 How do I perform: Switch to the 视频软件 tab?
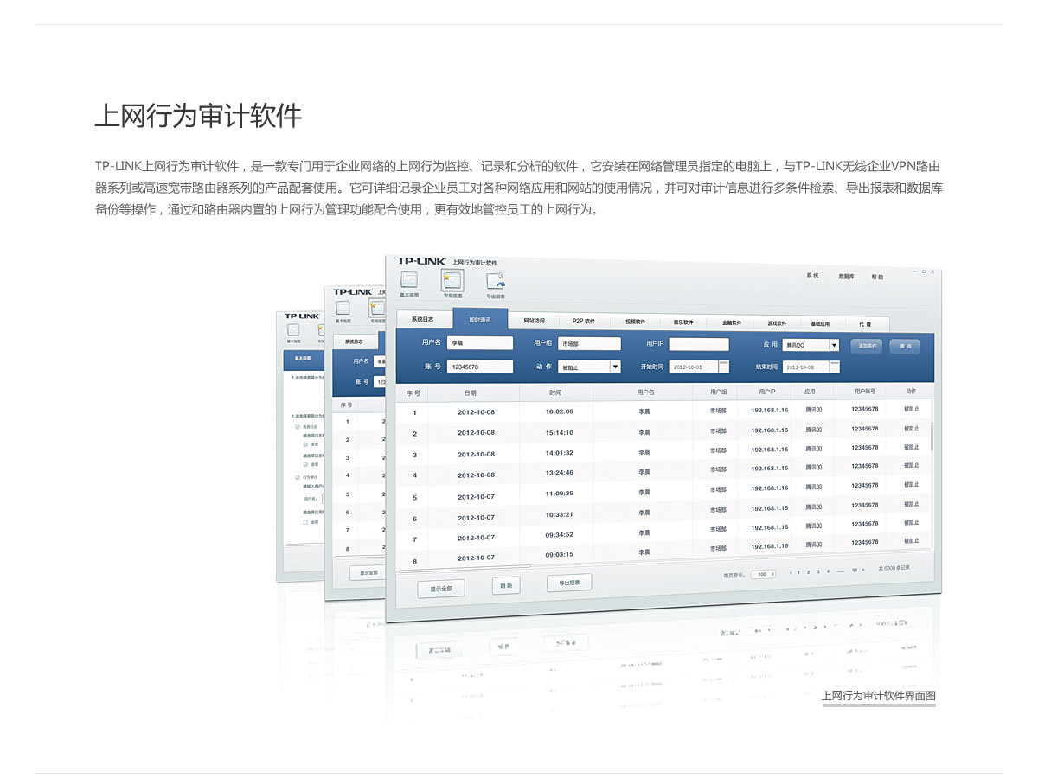[x=635, y=322]
